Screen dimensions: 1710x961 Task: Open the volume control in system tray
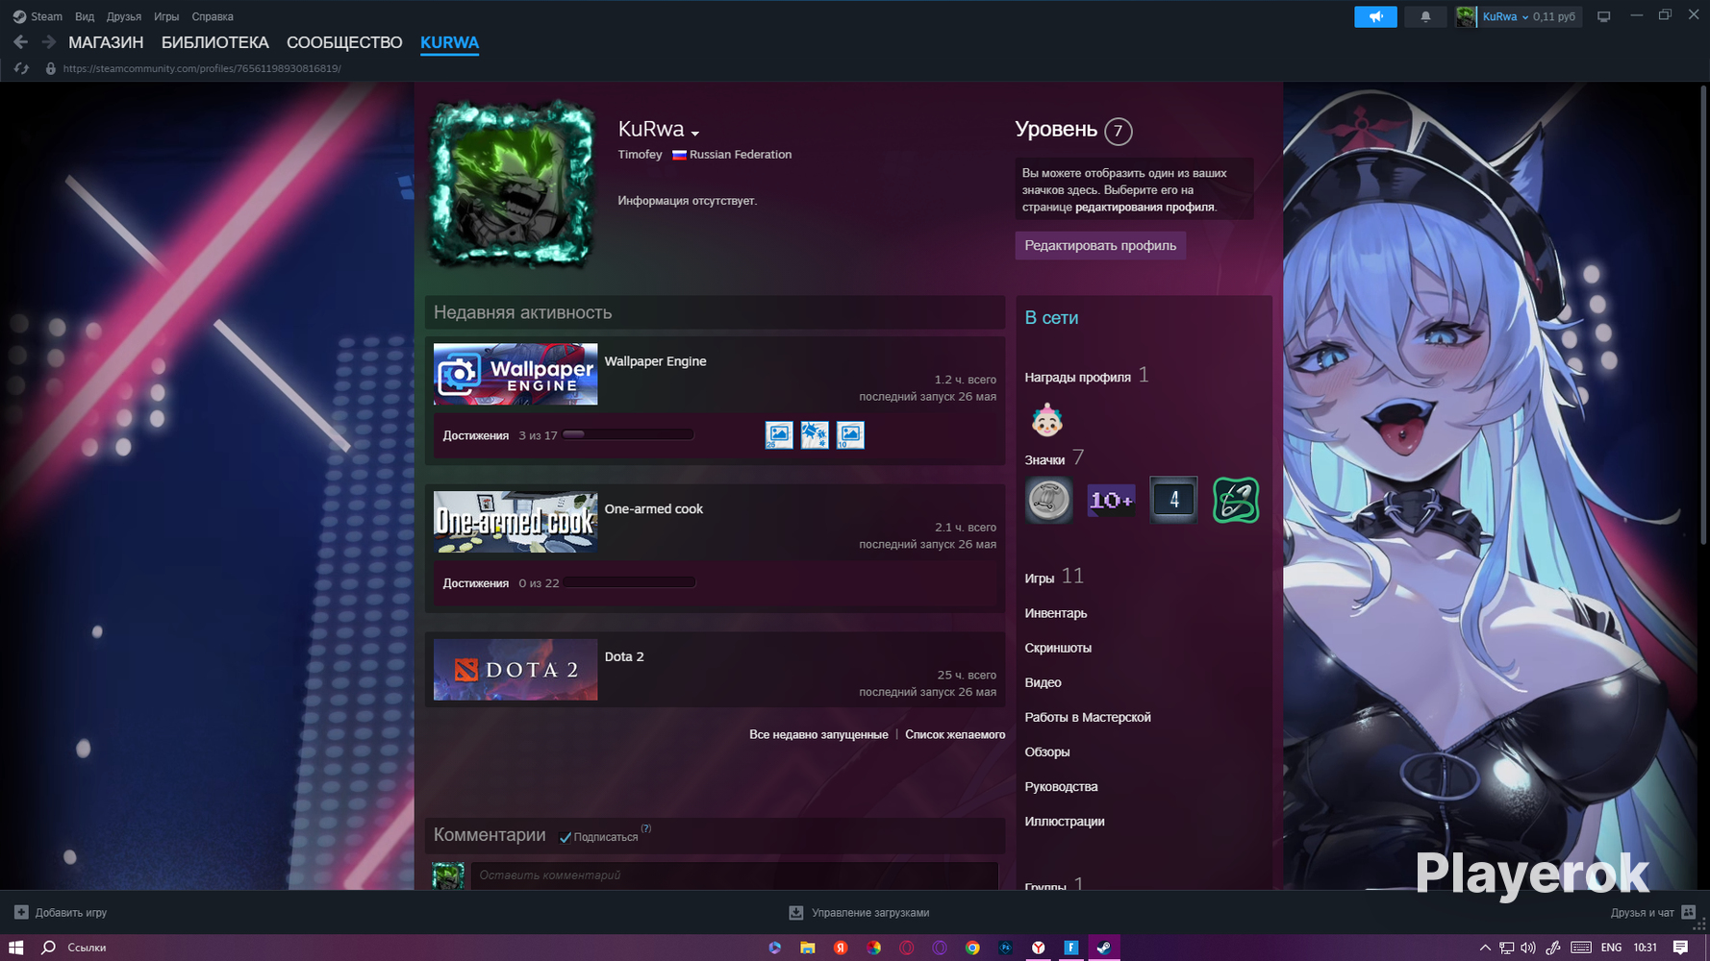(1528, 948)
